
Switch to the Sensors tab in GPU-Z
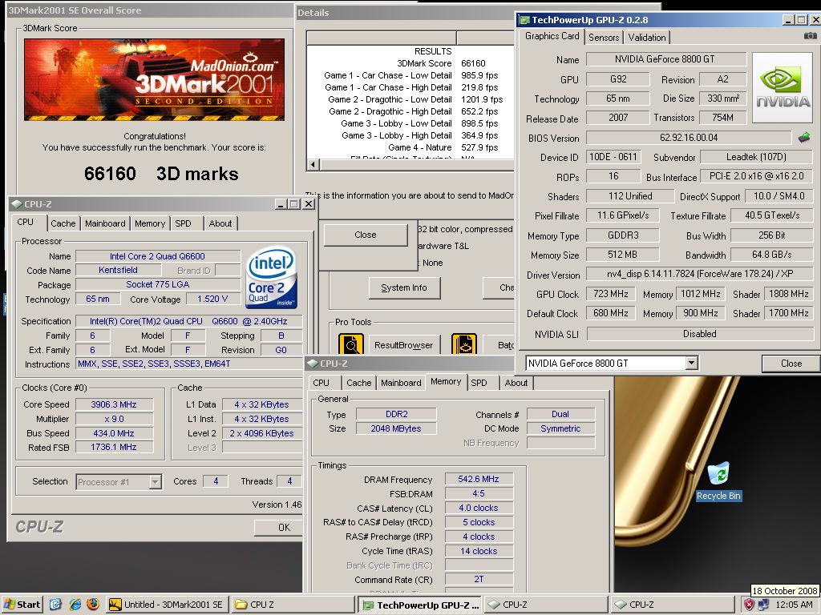coord(604,37)
